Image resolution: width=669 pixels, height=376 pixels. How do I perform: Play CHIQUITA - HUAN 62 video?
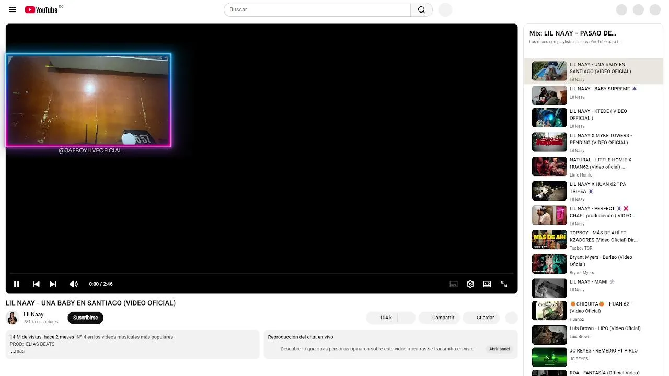(x=593, y=311)
